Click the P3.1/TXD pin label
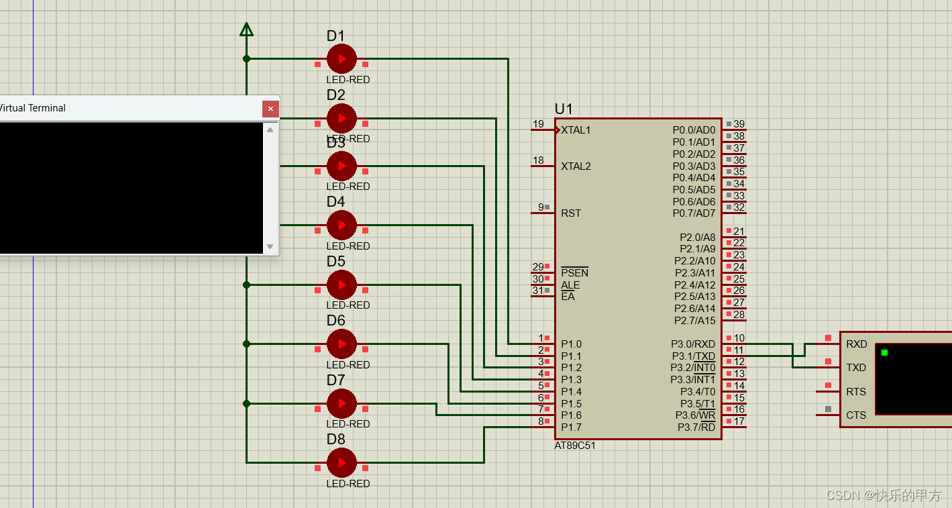The width and height of the screenshot is (952, 508). click(x=694, y=356)
